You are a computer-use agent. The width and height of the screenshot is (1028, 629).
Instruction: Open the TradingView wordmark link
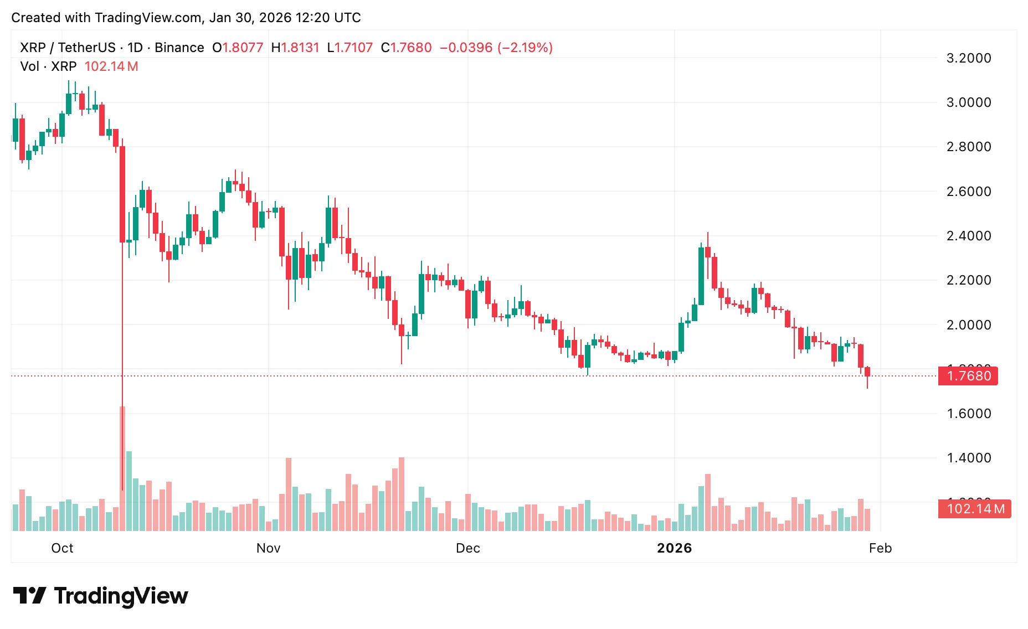pos(121,596)
